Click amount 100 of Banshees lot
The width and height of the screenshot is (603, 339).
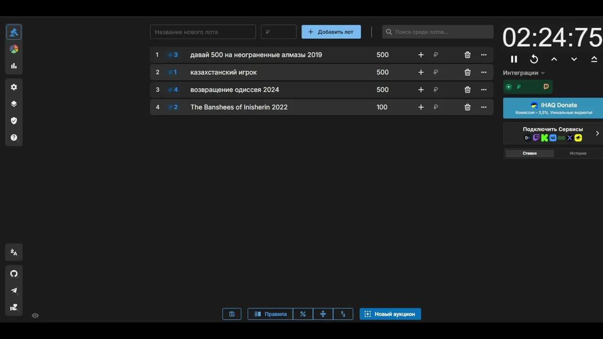(x=382, y=107)
